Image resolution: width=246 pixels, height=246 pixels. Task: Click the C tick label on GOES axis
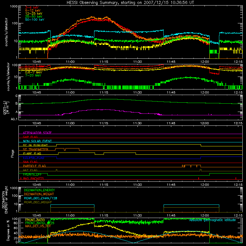17,96
